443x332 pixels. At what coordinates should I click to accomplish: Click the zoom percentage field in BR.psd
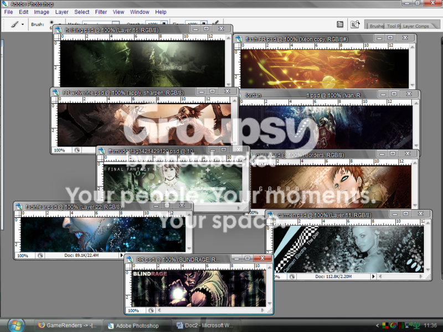click(136, 310)
